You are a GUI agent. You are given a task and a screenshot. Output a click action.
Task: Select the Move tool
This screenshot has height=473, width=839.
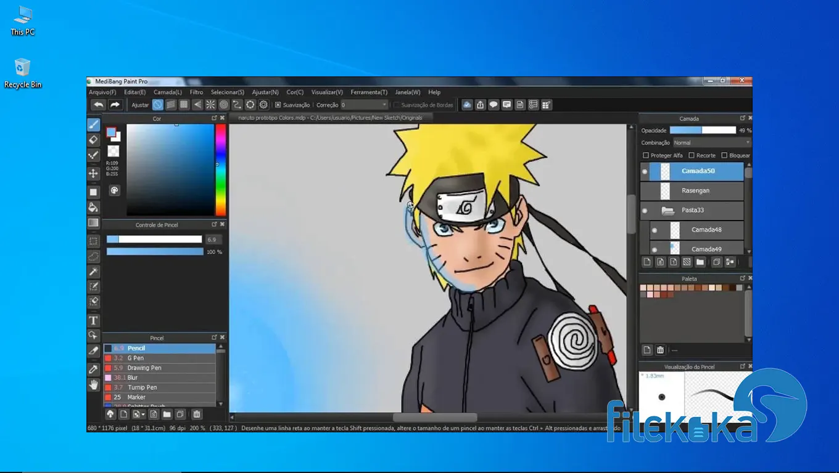coord(94,174)
